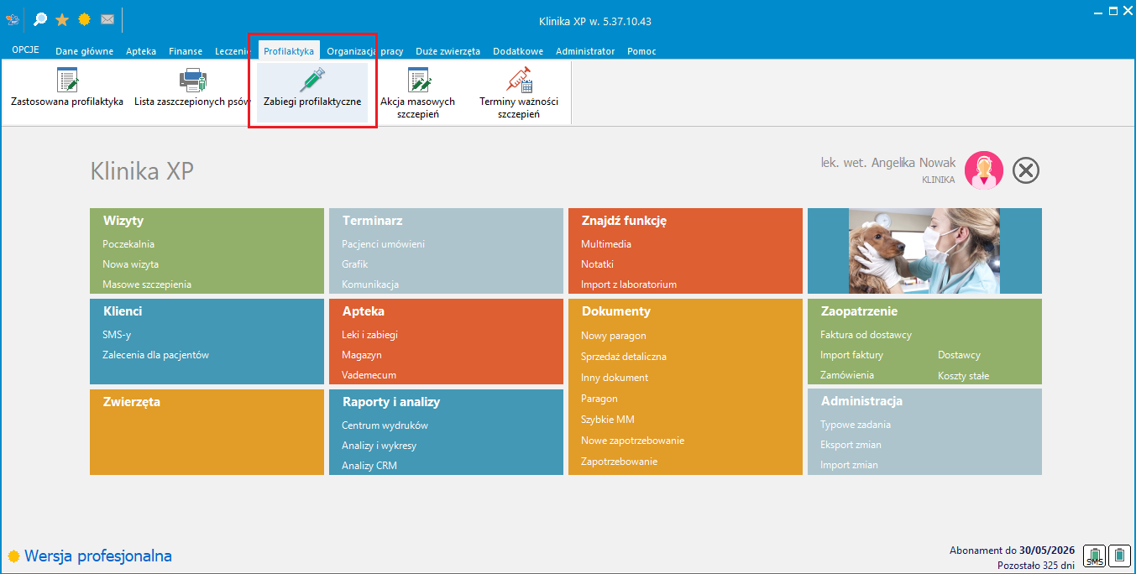Open Nowe zapotrzebowanie link
The image size is (1136, 574).
(632, 441)
